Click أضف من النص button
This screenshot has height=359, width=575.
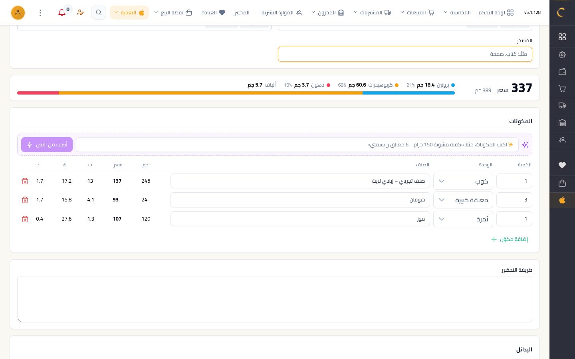click(x=47, y=145)
